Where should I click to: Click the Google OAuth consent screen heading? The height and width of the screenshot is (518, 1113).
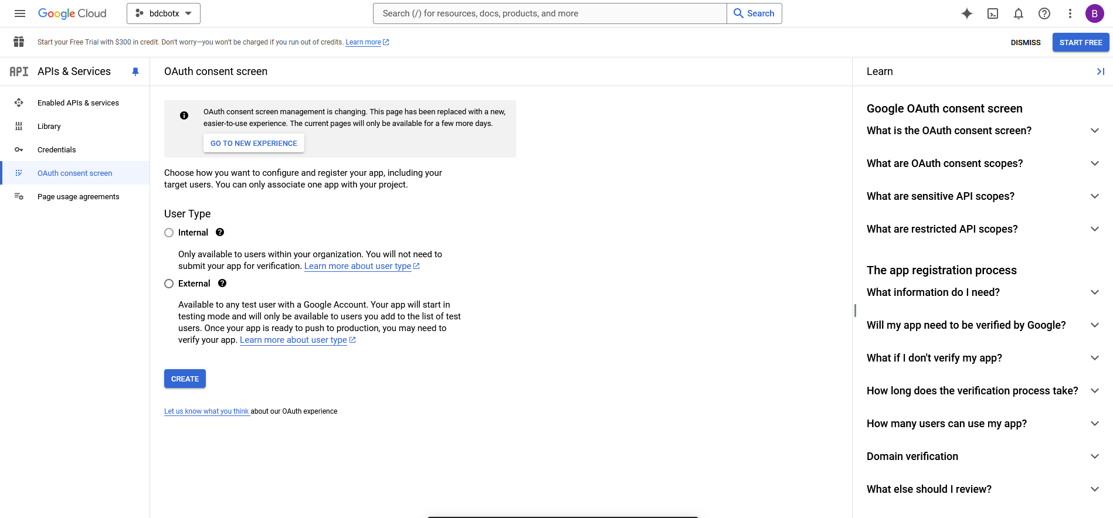[x=945, y=108]
